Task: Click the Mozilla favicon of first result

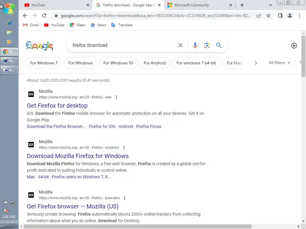Action: coord(31,94)
